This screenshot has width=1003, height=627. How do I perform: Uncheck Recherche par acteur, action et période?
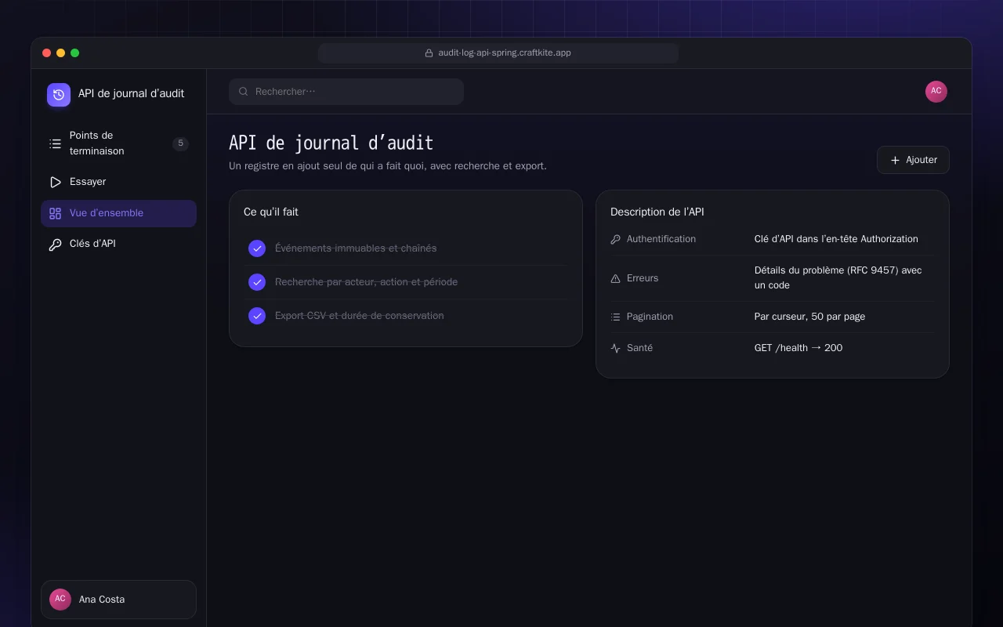tap(257, 282)
